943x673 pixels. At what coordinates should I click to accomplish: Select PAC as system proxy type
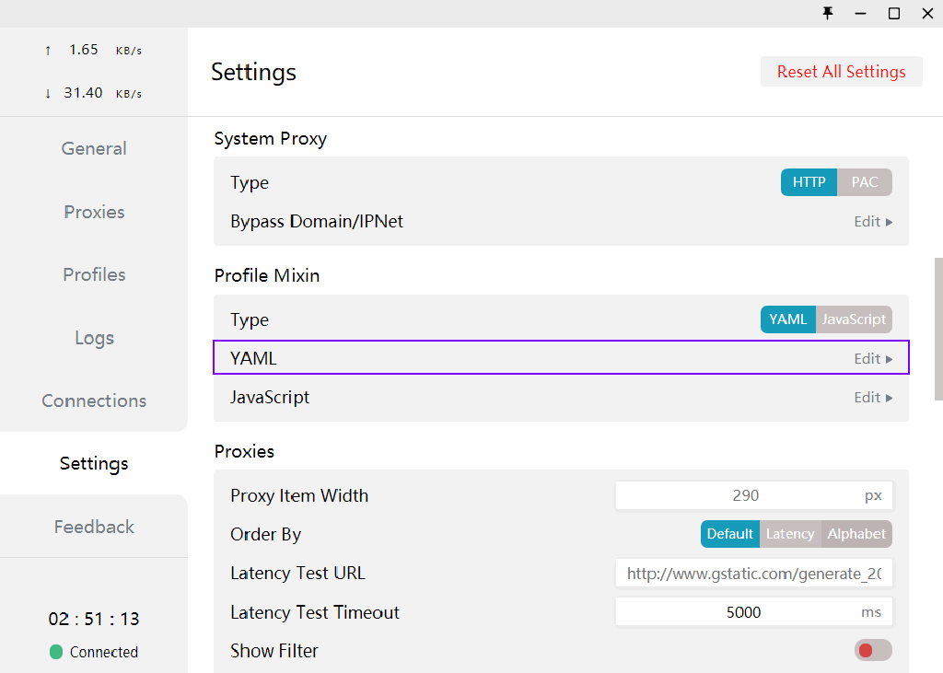[864, 182]
